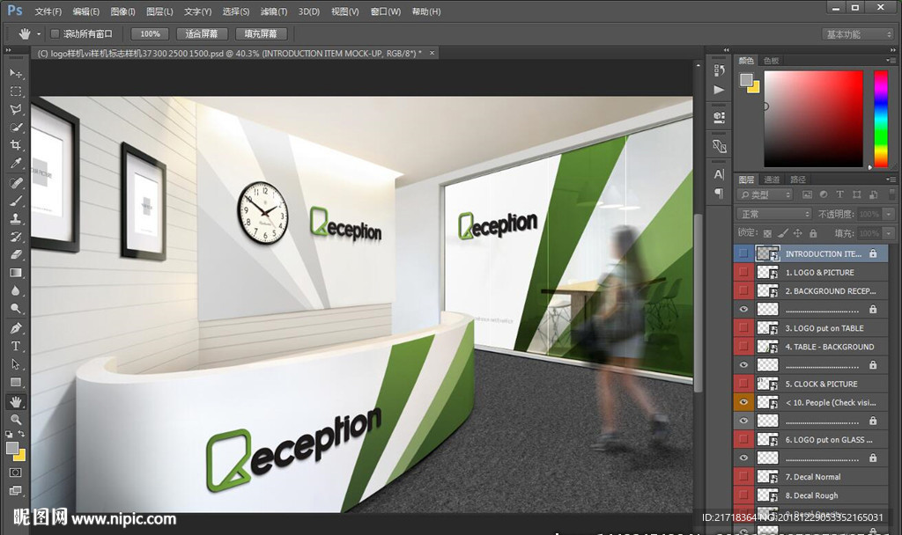Select the Eyedropper tool in toolbar
Viewport: 902px width, 535px height.
(x=16, y=165)
